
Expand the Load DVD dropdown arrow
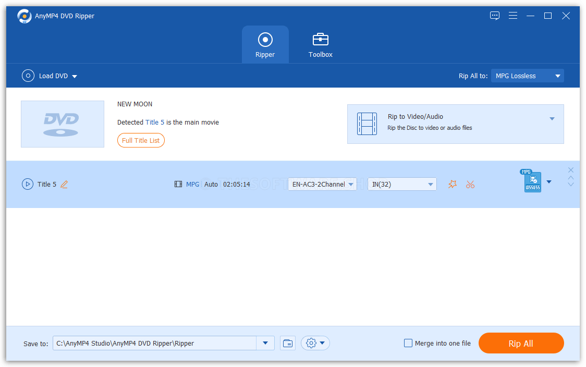(75, 76)
